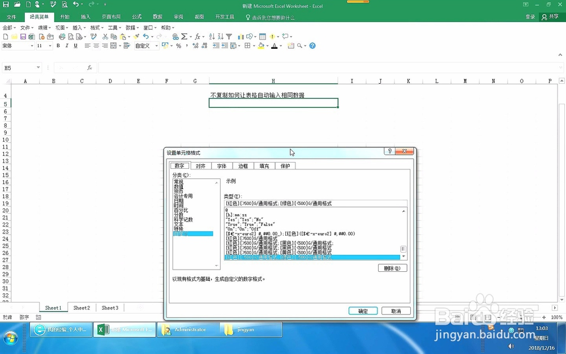Select the [h]:mm:ss format type
Screen dimensions: 566x354
click(237, 215)
